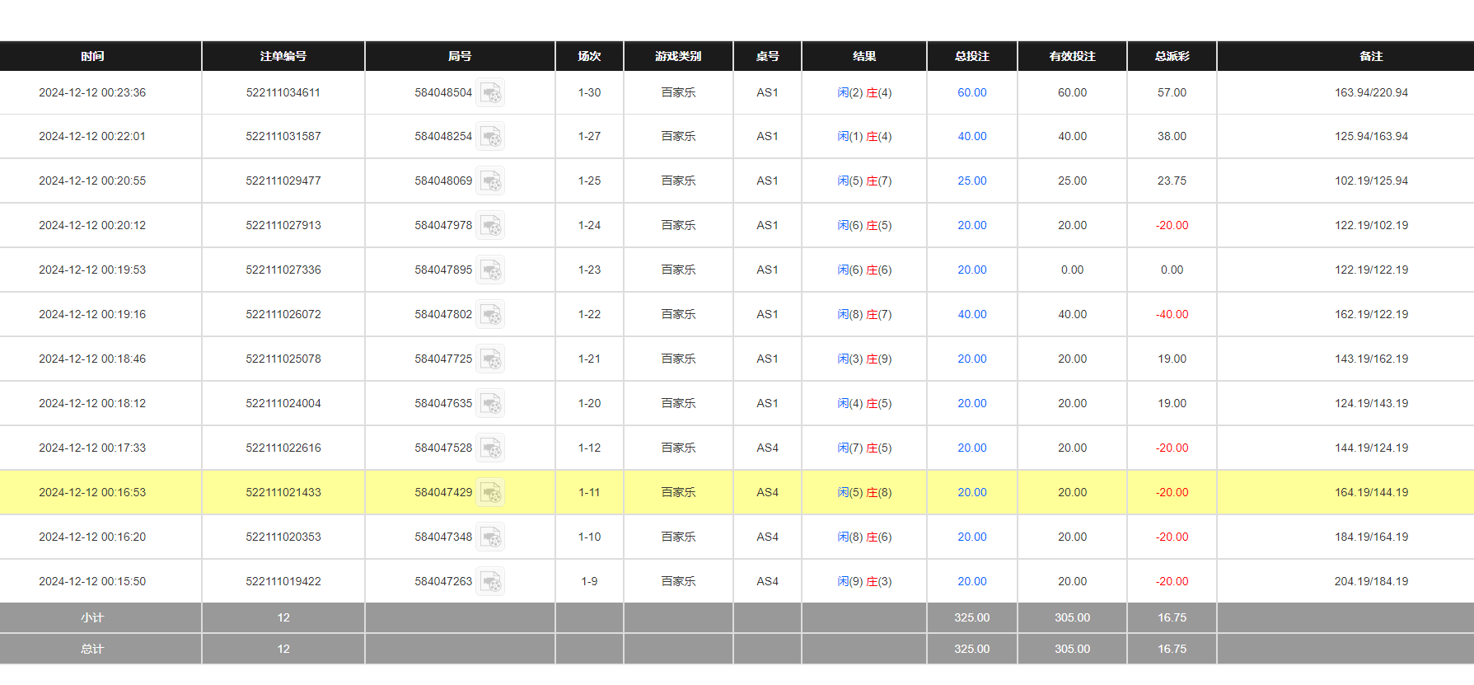Click video icon for round 584047978
Screen dimensions: 1474x685
click(490, 226)
